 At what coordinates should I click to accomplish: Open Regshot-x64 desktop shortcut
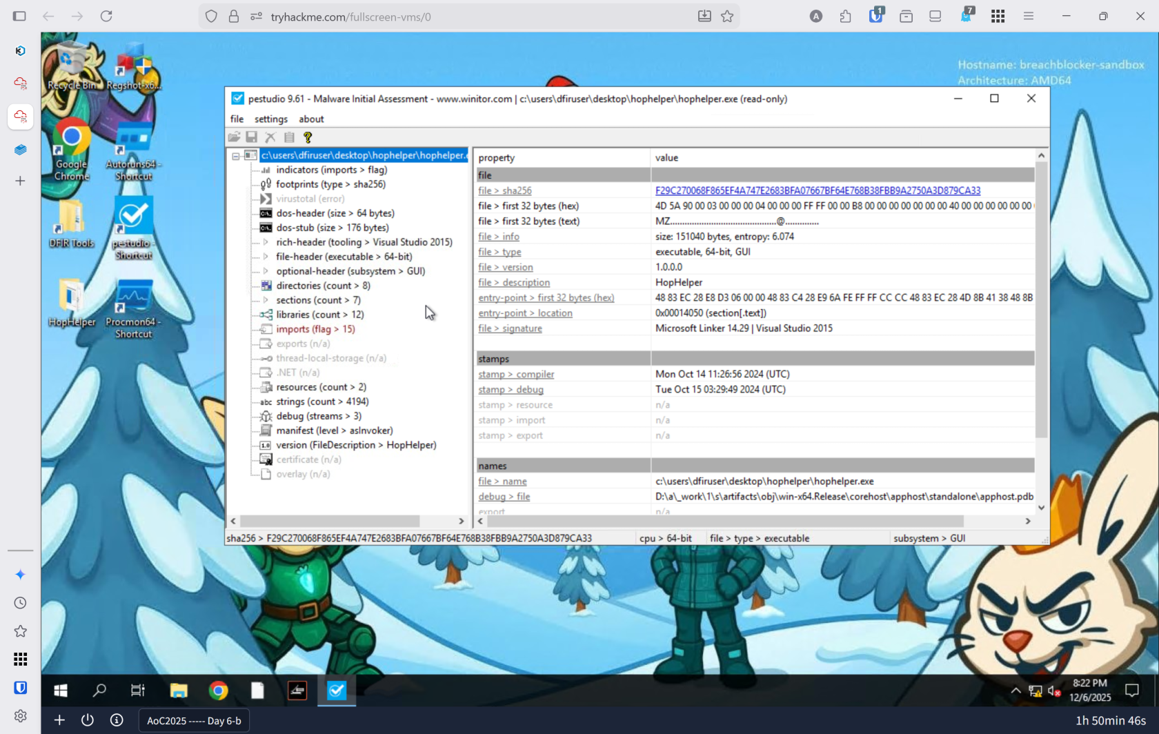coord(133,68)
